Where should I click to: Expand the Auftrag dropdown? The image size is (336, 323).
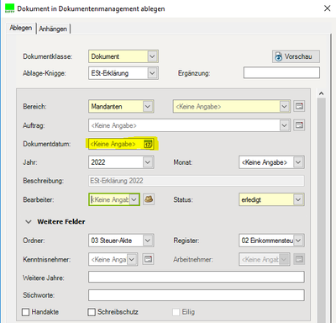[x=285, y=125]
